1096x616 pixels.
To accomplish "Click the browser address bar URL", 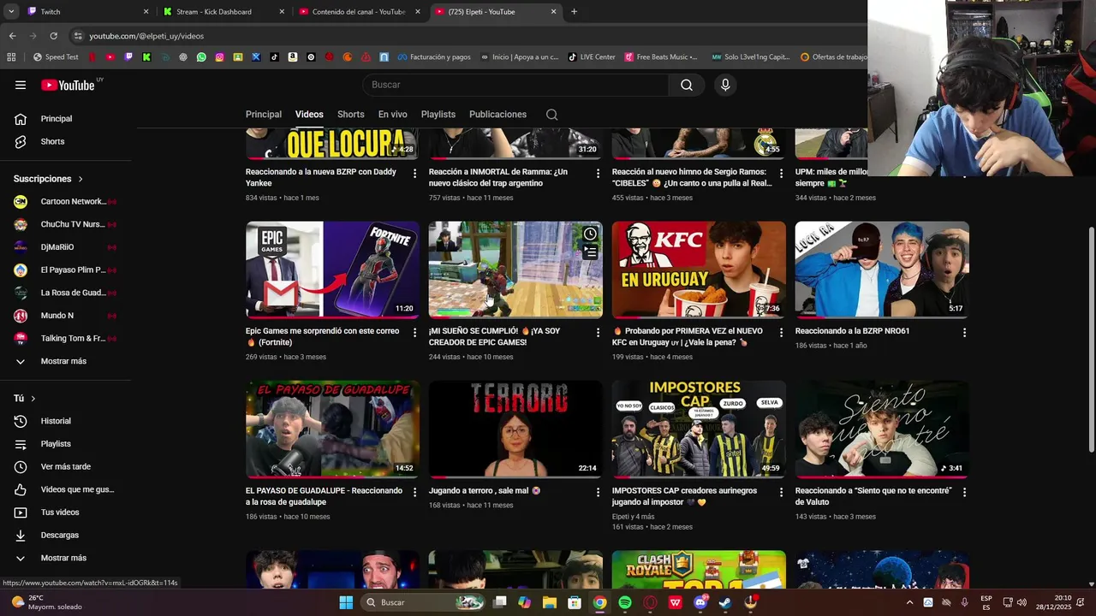I will [146, 36].
